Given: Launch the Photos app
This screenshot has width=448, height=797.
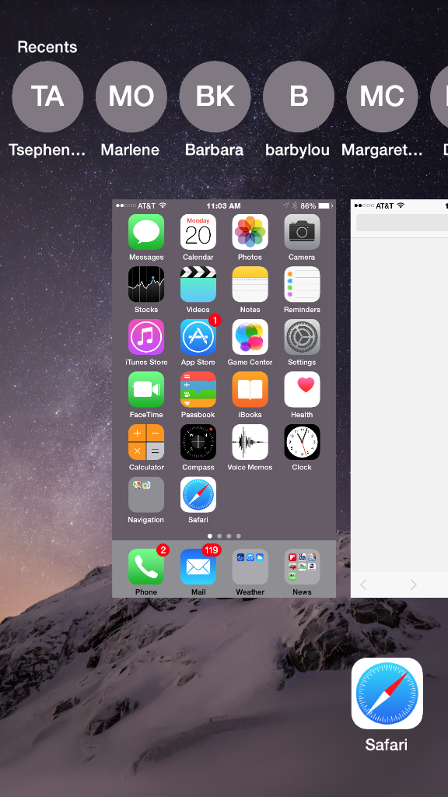Looking at the screenshot, I should click(250, 232).
